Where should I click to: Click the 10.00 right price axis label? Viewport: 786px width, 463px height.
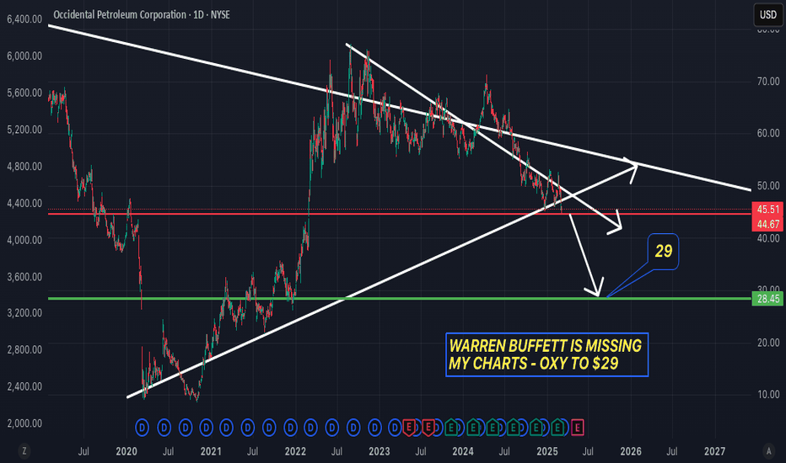[x=768, y=395]
